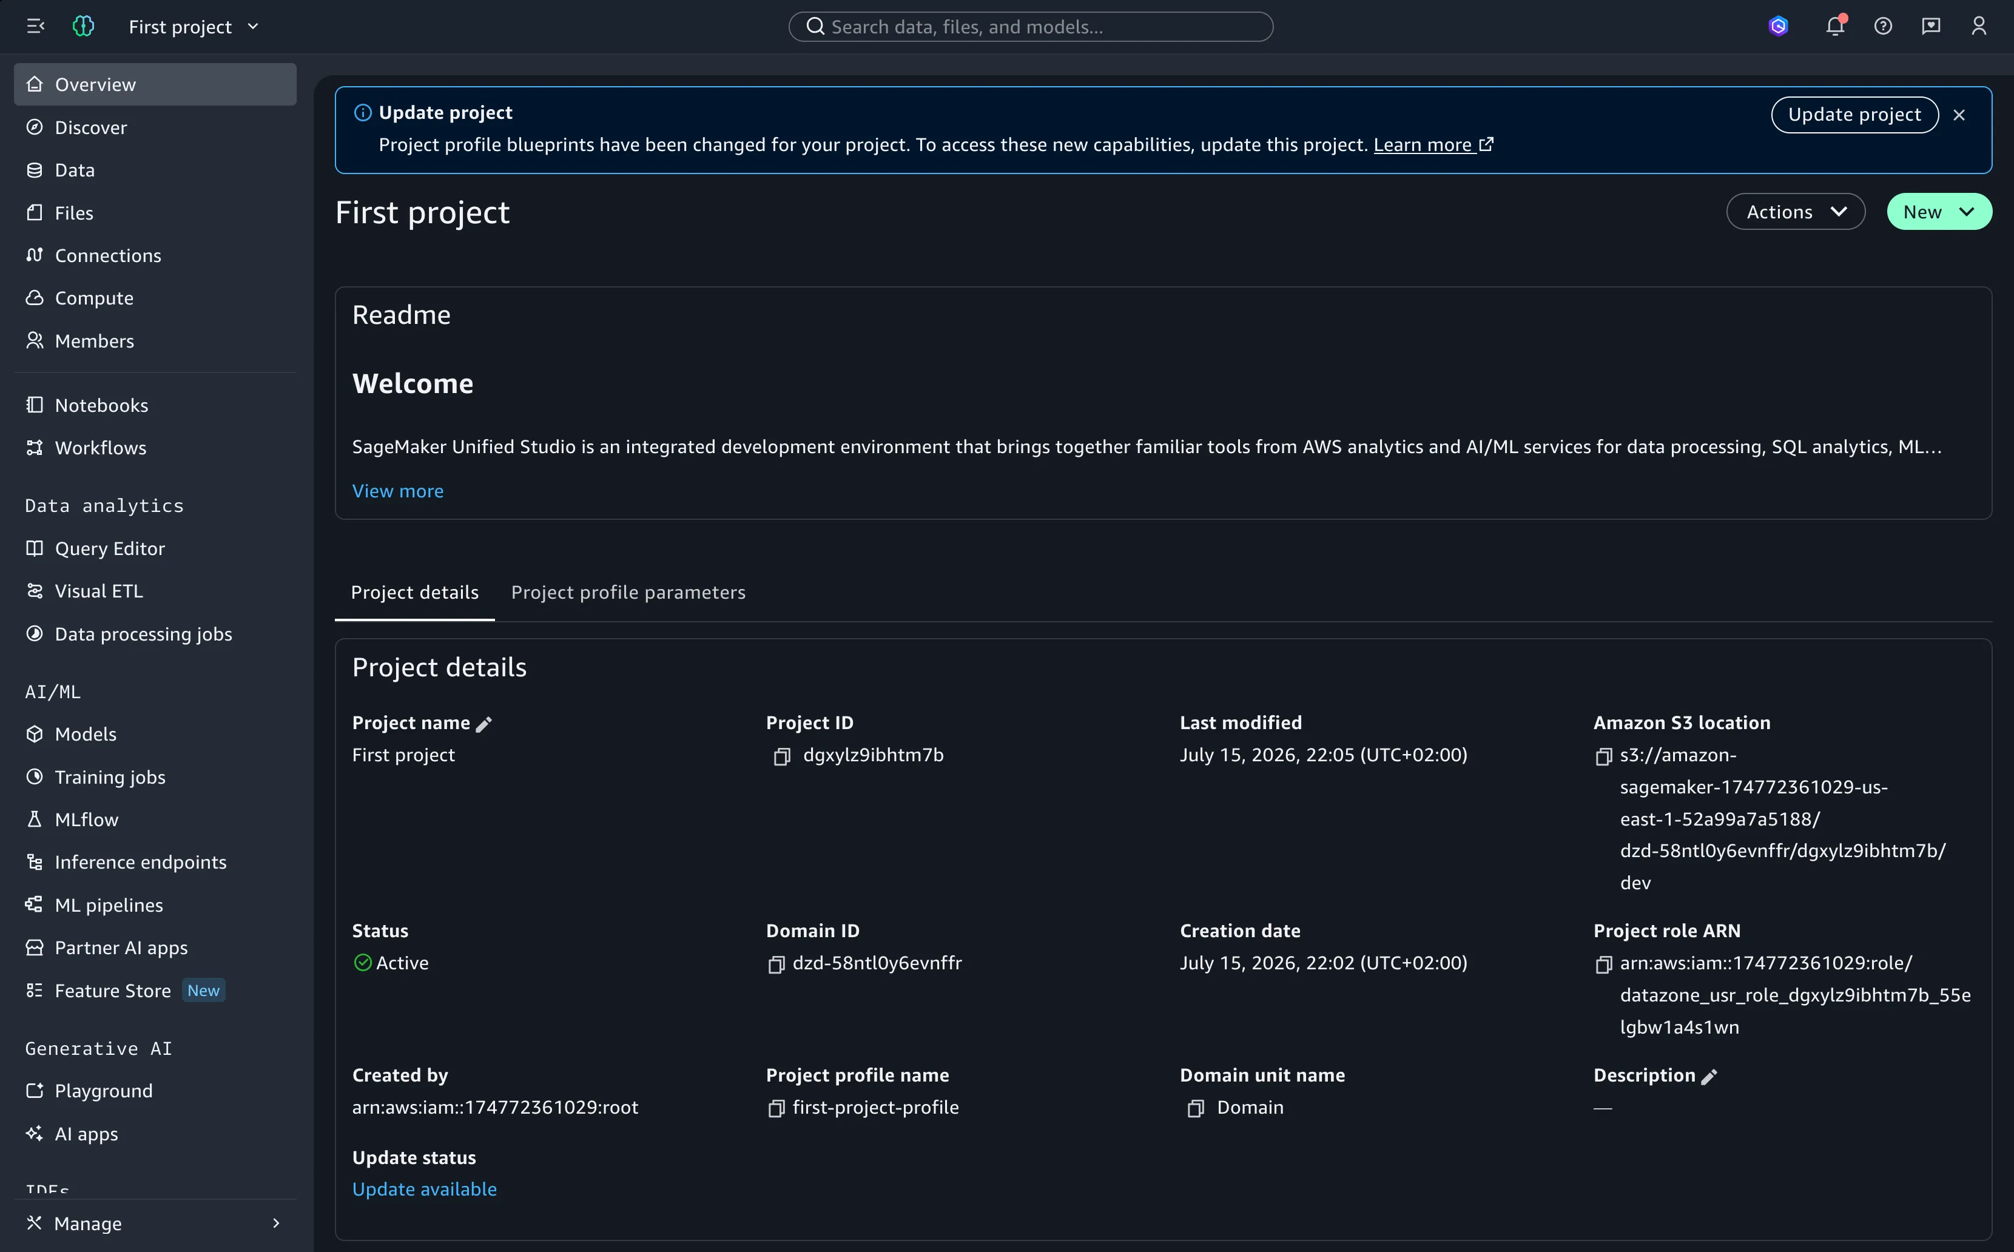Open Data in the sidebar
Screen dimensions: 2014x1252
pyautogui.click(x=155, y=170)
